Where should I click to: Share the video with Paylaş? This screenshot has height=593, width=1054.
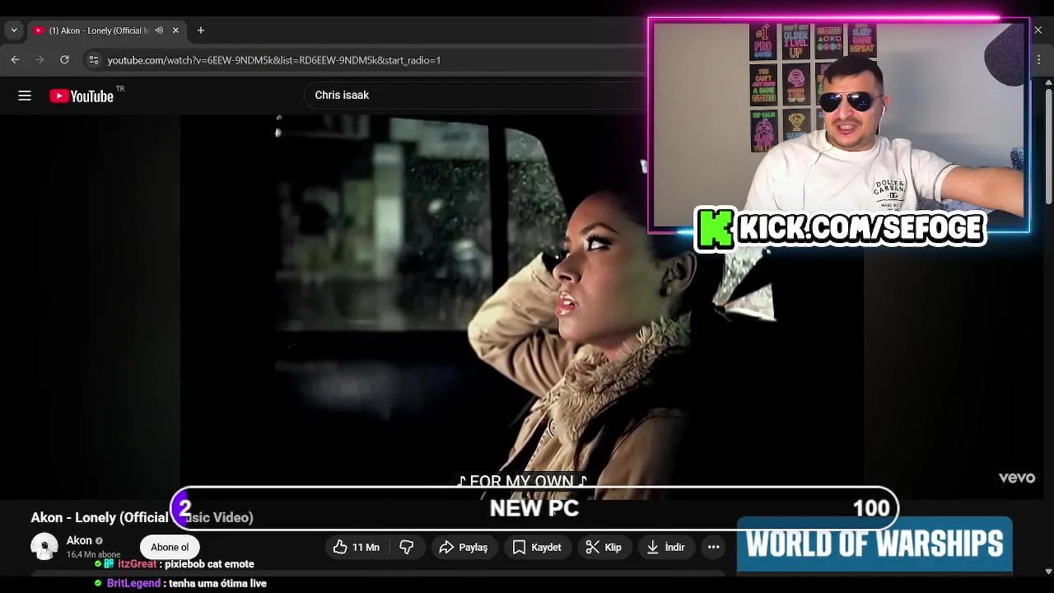click(464, 547)
